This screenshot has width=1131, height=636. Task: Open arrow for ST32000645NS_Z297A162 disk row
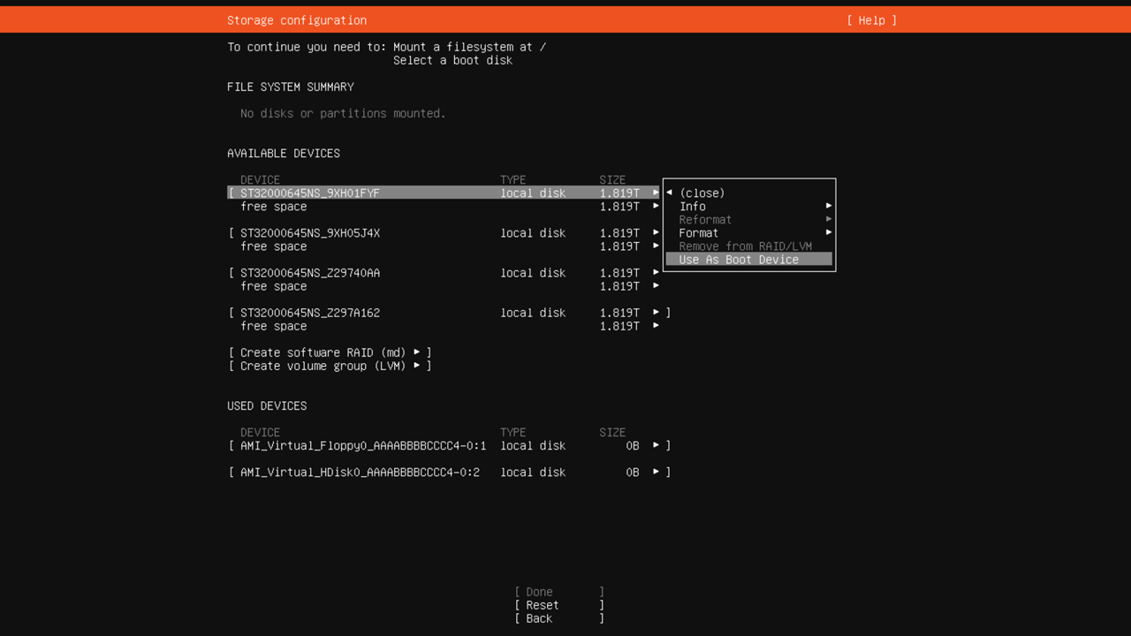[x=656, y=313]
